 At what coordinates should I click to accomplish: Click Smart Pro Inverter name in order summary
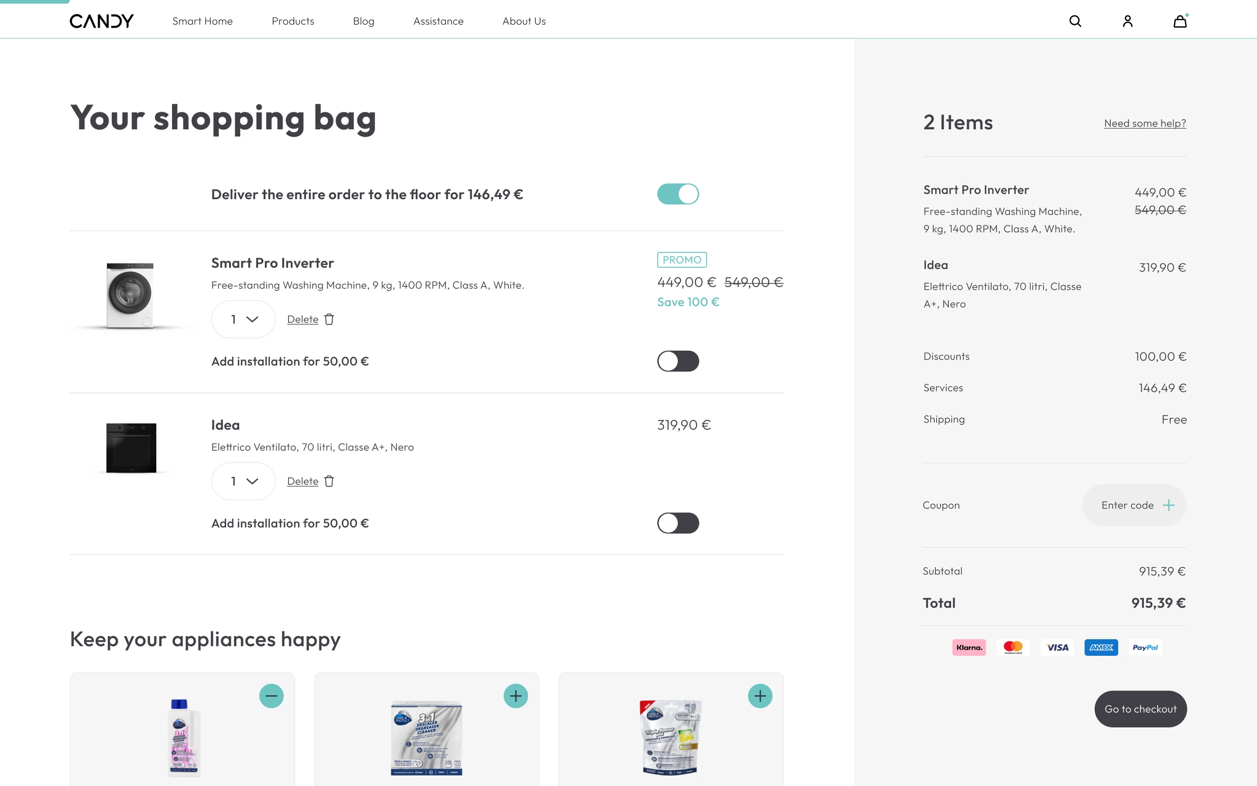pyautogui.click(x=976, y=190)
